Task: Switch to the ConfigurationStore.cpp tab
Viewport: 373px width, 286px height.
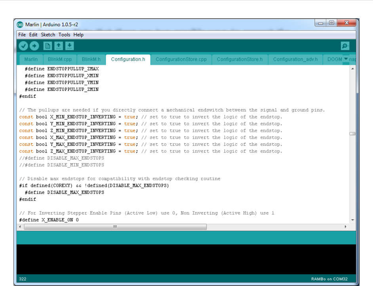Action: pyautogui.click(x=181, y=59)
